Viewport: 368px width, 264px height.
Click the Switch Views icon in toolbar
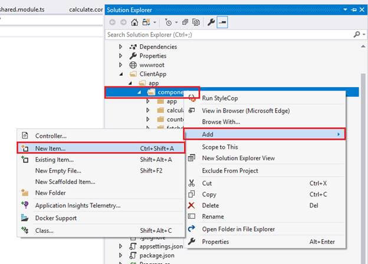coord(146,22)
